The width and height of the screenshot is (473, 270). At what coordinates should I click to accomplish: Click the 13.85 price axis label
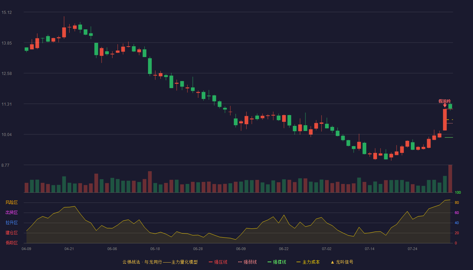[7, 43]
